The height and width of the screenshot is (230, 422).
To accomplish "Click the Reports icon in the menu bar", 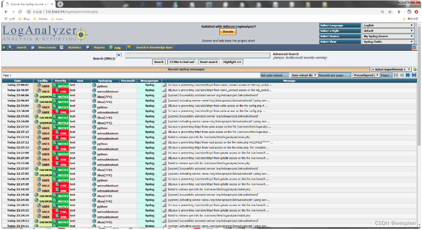I will [x=87, y=47].
